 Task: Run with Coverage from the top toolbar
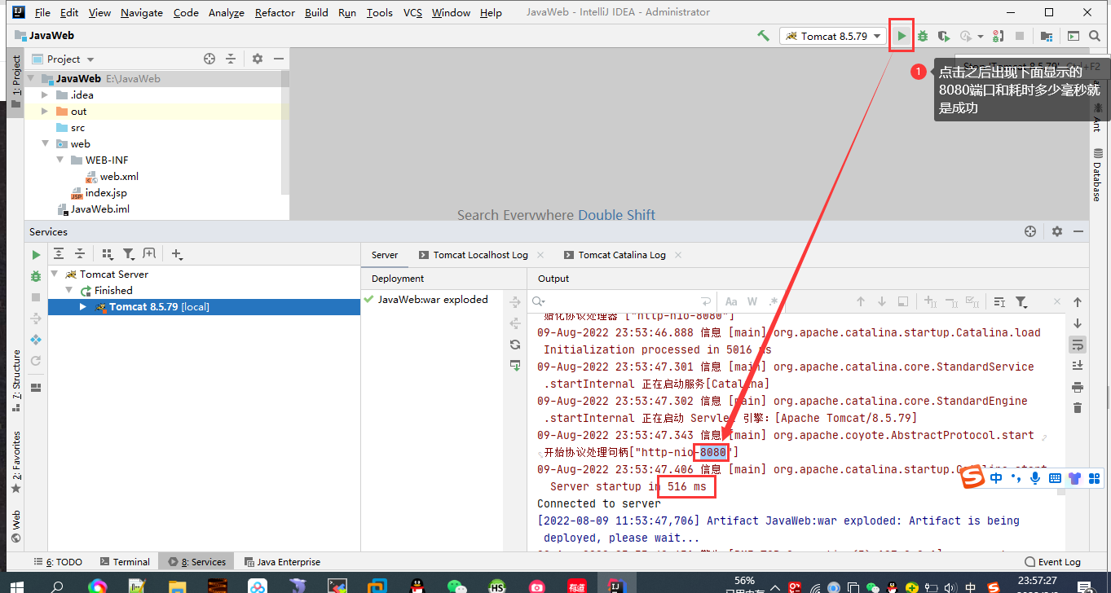point(944,36)
